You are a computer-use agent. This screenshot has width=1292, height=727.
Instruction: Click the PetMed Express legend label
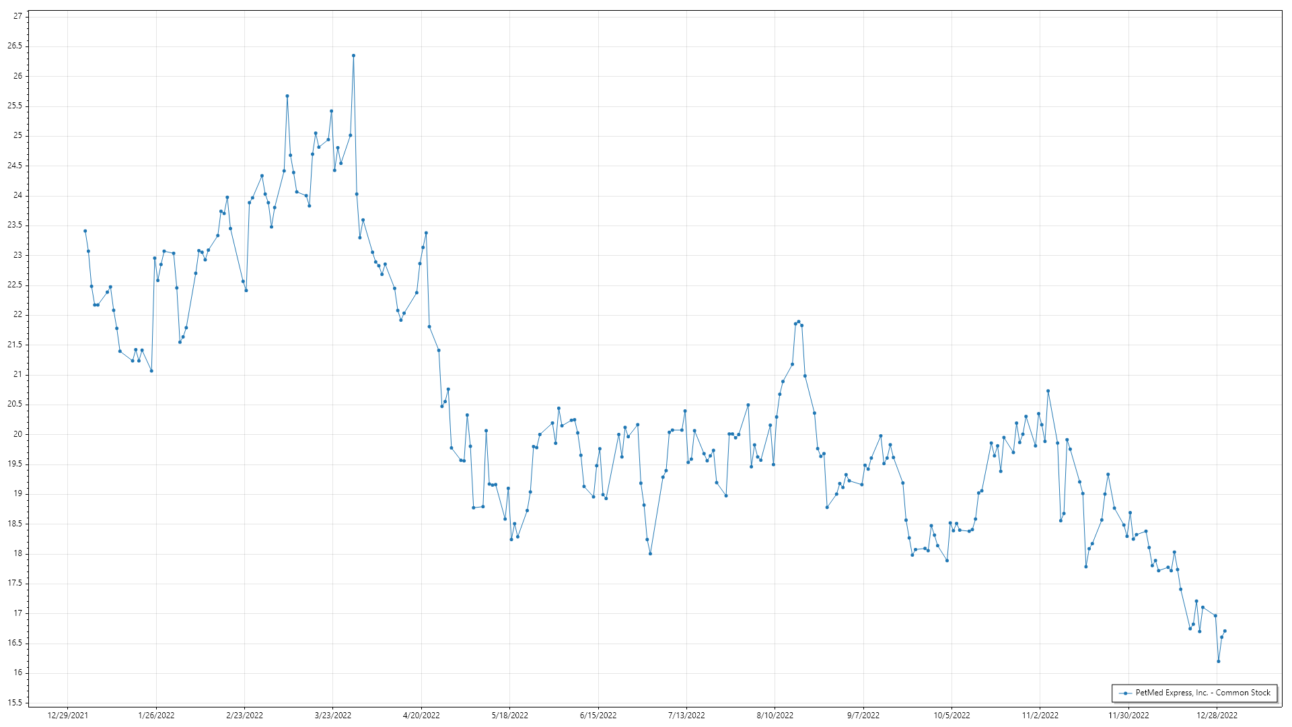1203,693
